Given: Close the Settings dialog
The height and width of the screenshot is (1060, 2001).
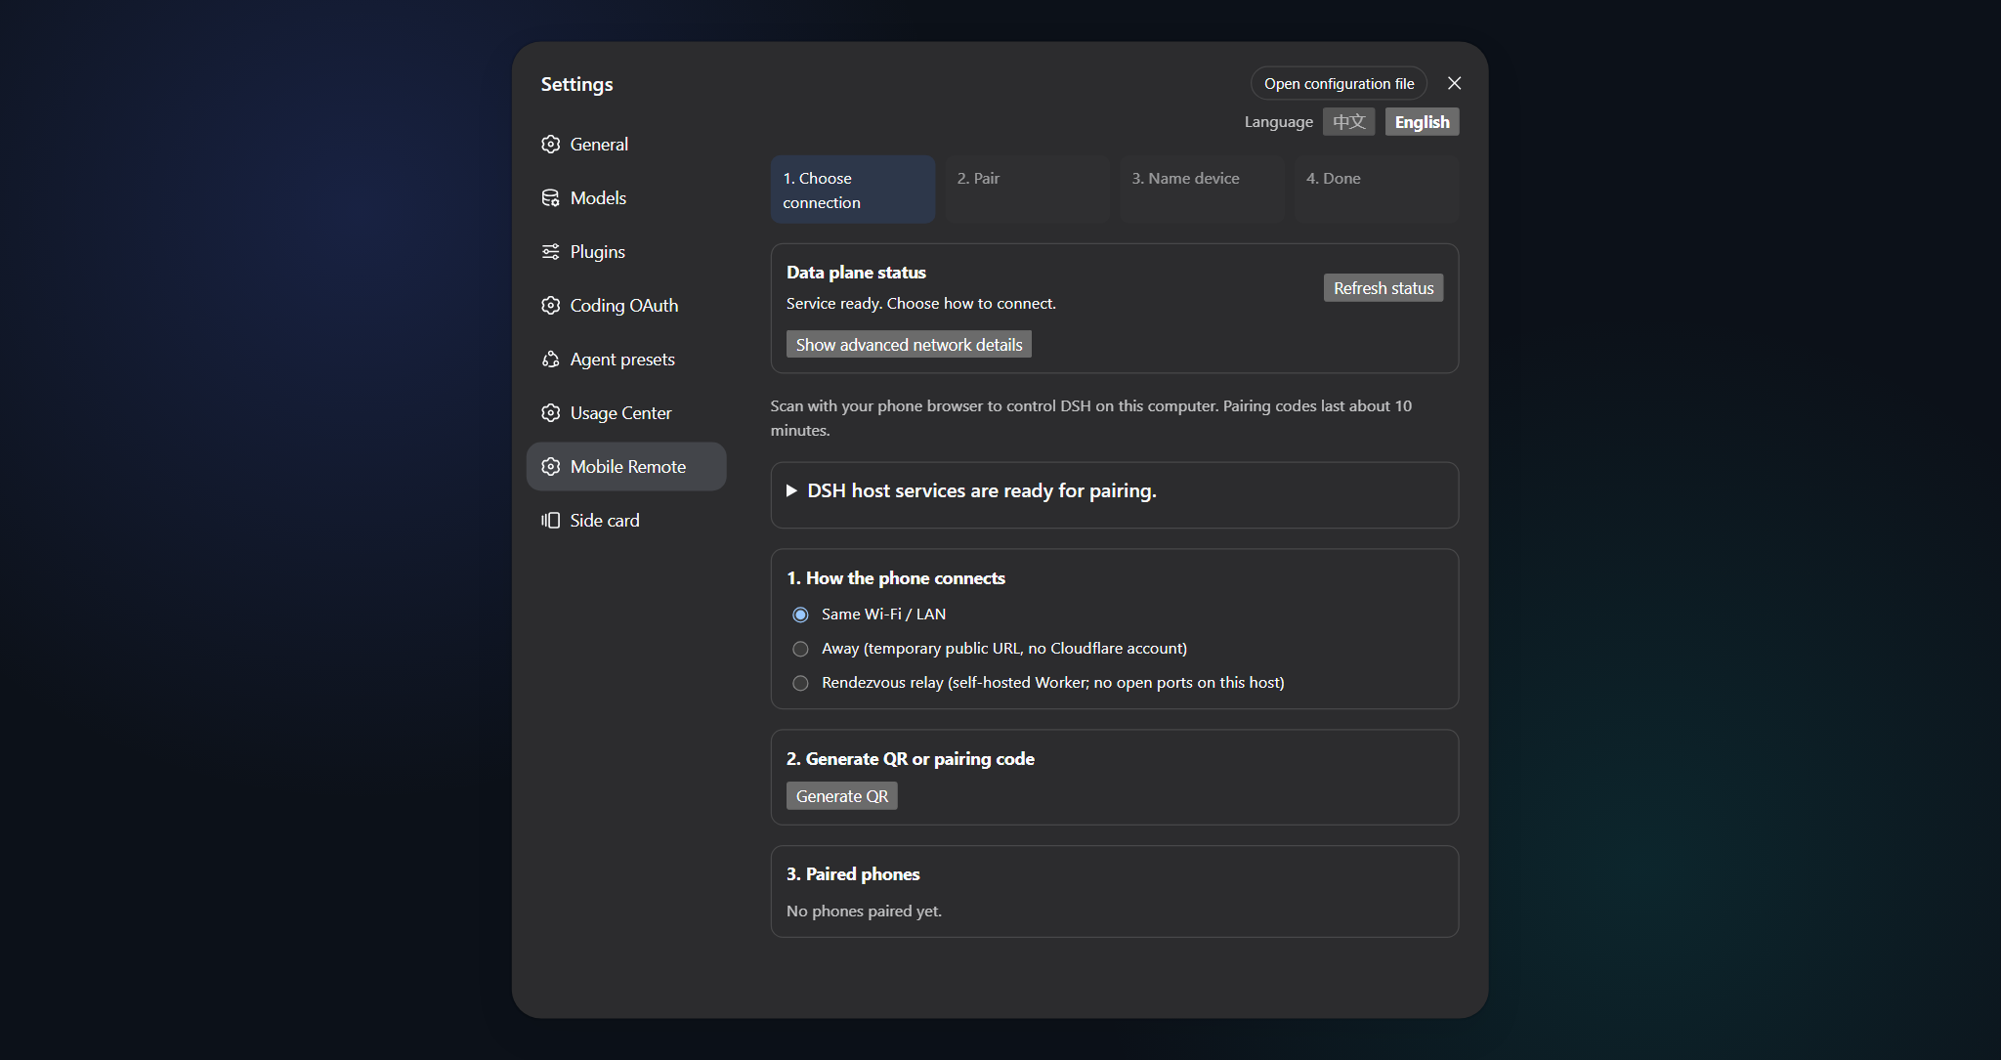Looking at the screenshot, I should pyautogui.click(x=1454, y=83).
